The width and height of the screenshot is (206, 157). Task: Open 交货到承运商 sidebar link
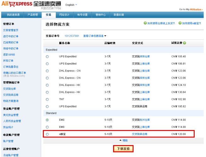click(x=11, y=95)
